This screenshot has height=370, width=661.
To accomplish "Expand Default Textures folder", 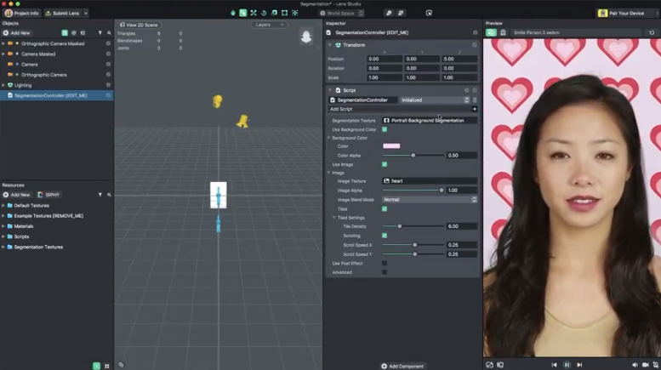I will click(x=3, y=206).
